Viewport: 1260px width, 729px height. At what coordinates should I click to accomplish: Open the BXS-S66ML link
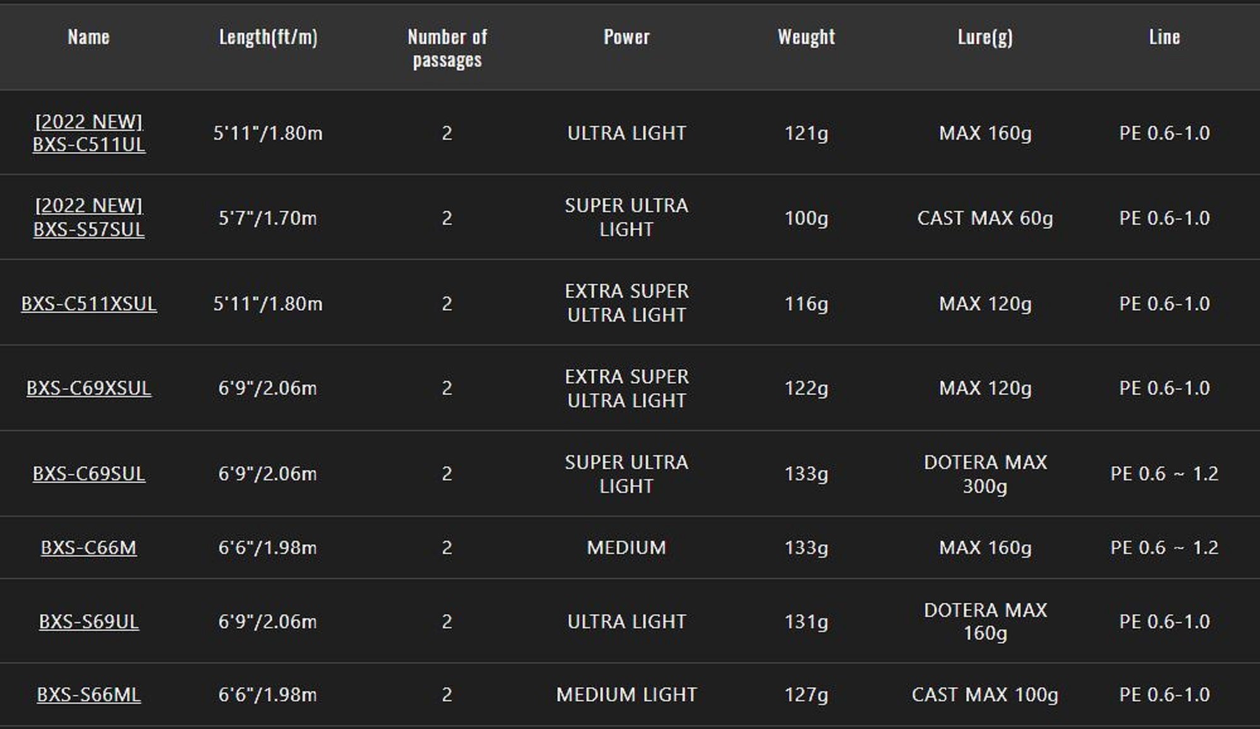[89, 695]
